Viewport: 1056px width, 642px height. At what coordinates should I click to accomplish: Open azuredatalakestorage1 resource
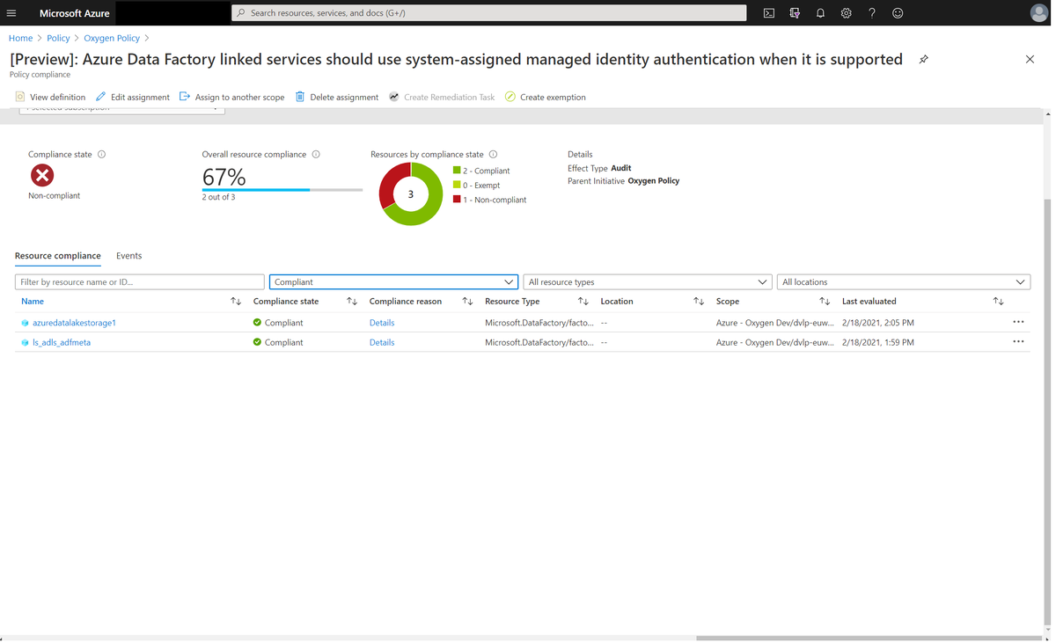(74, 323)
